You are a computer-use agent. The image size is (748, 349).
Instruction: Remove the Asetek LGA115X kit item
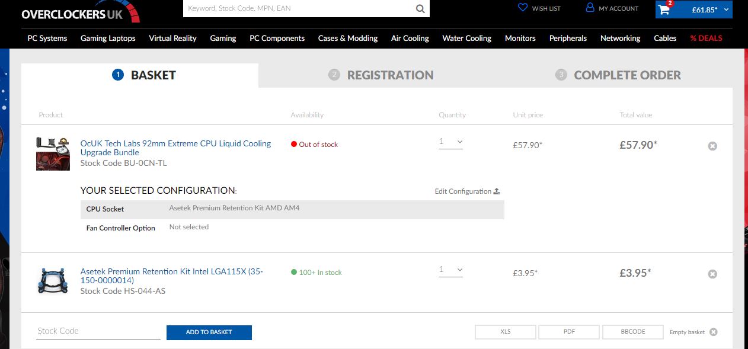point(712,274)
